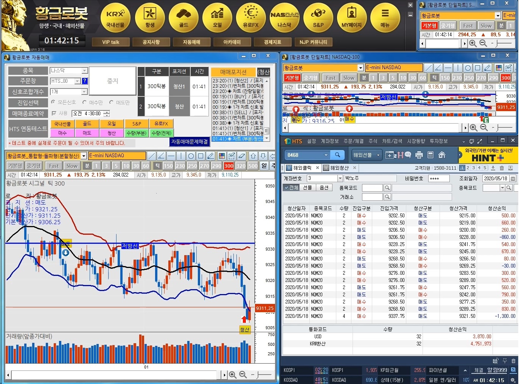Open the 계좌정보 menu in HTS
The height and width of the screenshot is (384, 519).
point(330,141)
